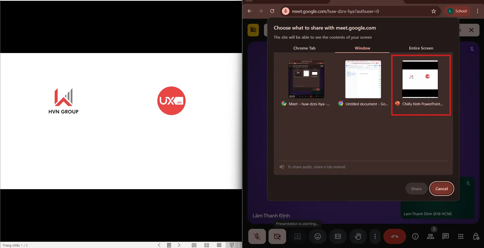Bookmark this page with the star icon
The height and width of the screenshot is (248, 484).
point(434,11)
